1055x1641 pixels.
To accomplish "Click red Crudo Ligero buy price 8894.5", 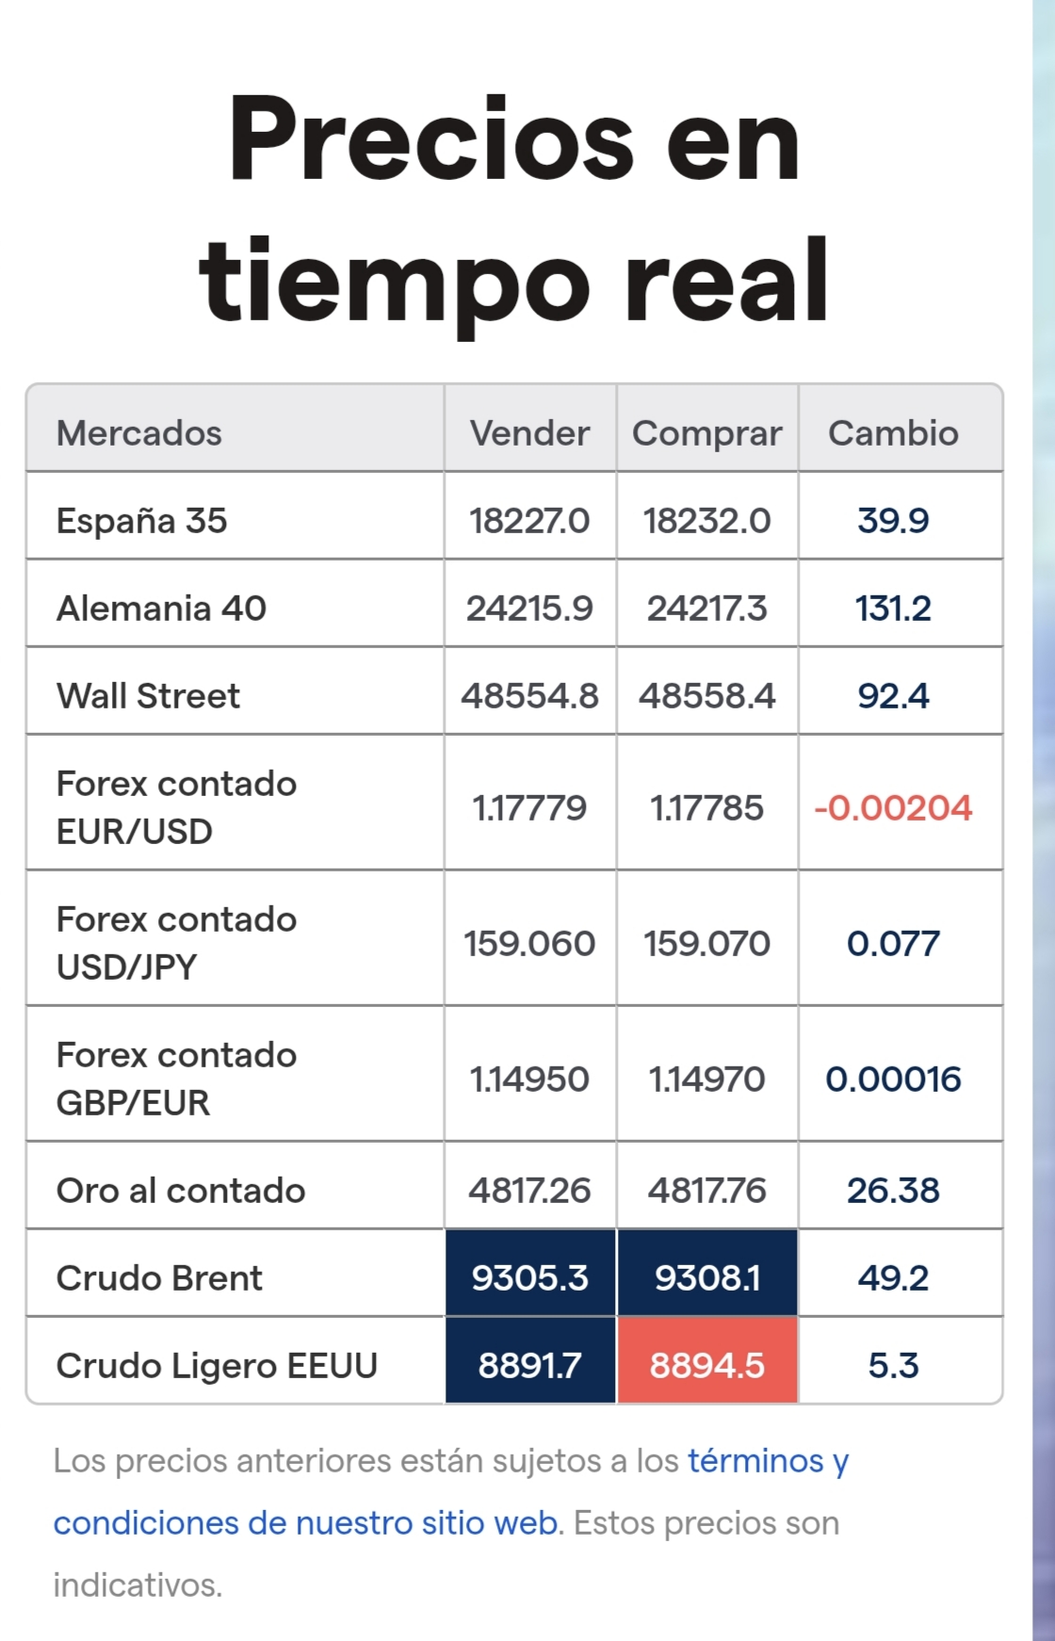I will [707, 1365].
